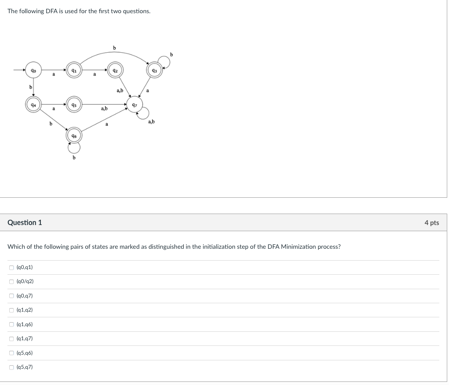This screenshot has height=385, width=449.
Task: Click the q2 state node
Action: tap(115, 70)
